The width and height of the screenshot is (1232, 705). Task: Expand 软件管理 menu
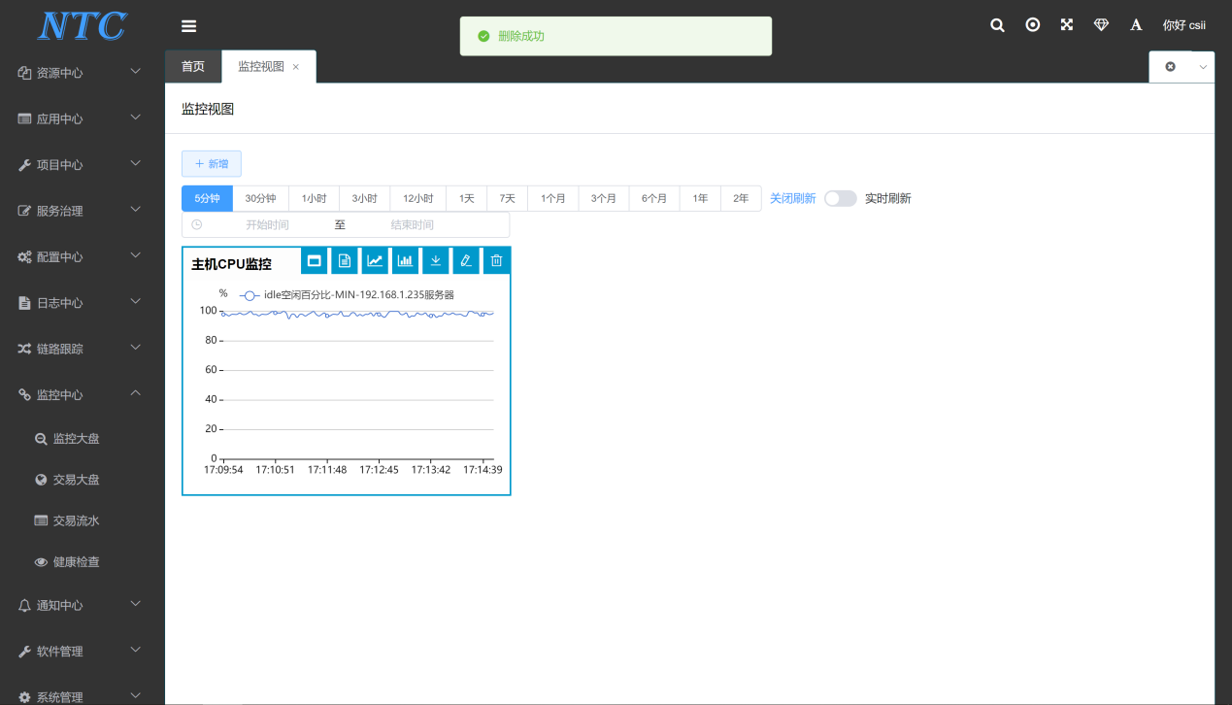83,652
